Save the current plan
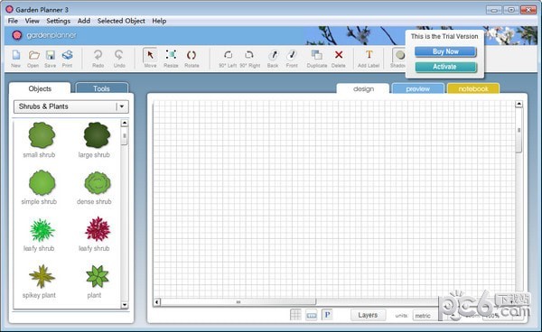Viewport: 542px width, 332px height. click(51, 58)
